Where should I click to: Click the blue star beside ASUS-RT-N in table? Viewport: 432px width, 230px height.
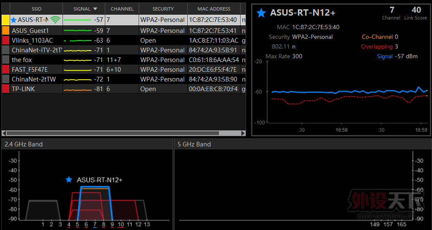click(14, 20)
